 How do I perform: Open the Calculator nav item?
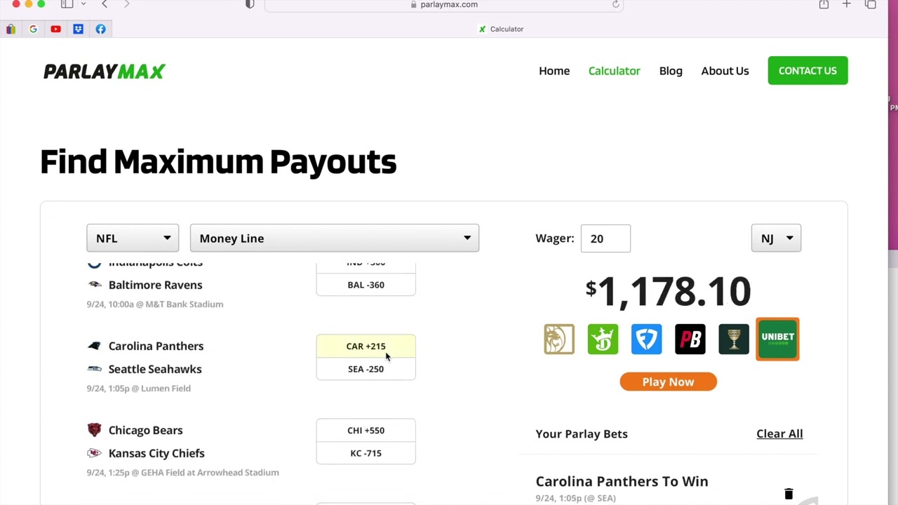pyautogui.click(x=615, y=71)
